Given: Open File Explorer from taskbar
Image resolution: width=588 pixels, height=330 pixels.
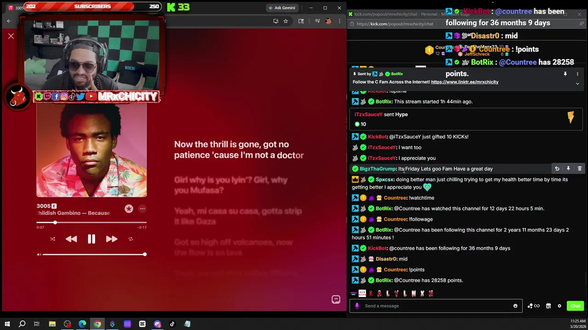Looking at the screenshot, I should click(x=52, y=324).
